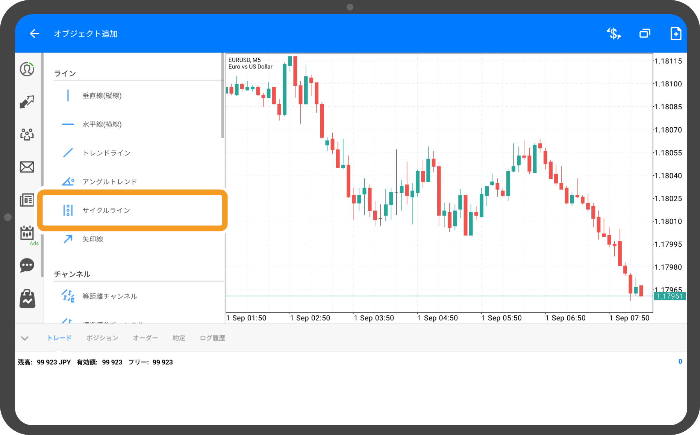Image resolution: width=700 pixels, height=435 pixels.
Task: Open the new order dollar icon
Action: 614,34
